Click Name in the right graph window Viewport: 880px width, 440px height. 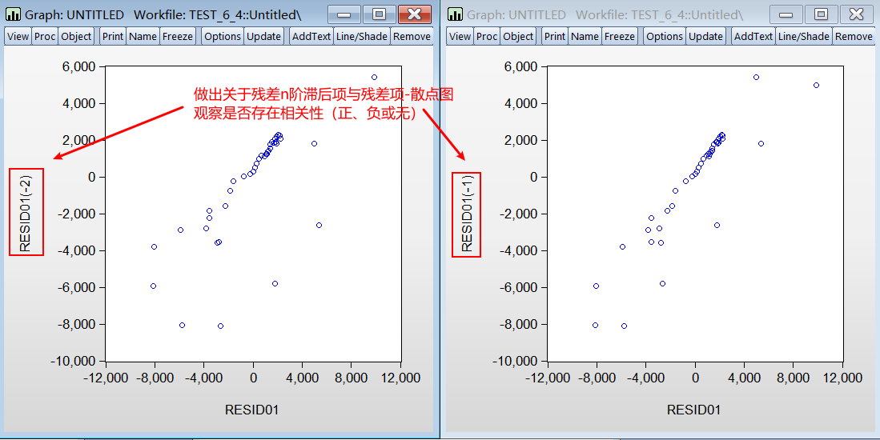click(585, 37)
